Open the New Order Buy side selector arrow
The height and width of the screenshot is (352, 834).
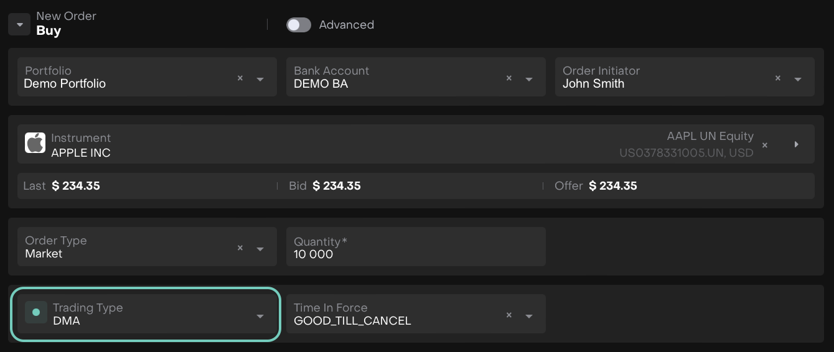coord(19,25)
